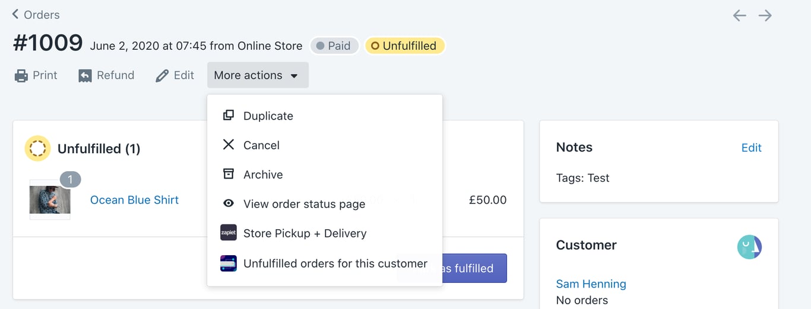The width and height of the screenshot is (811, 309).
Task: Collapse the More actions dropdown
Action: [258, 75]
